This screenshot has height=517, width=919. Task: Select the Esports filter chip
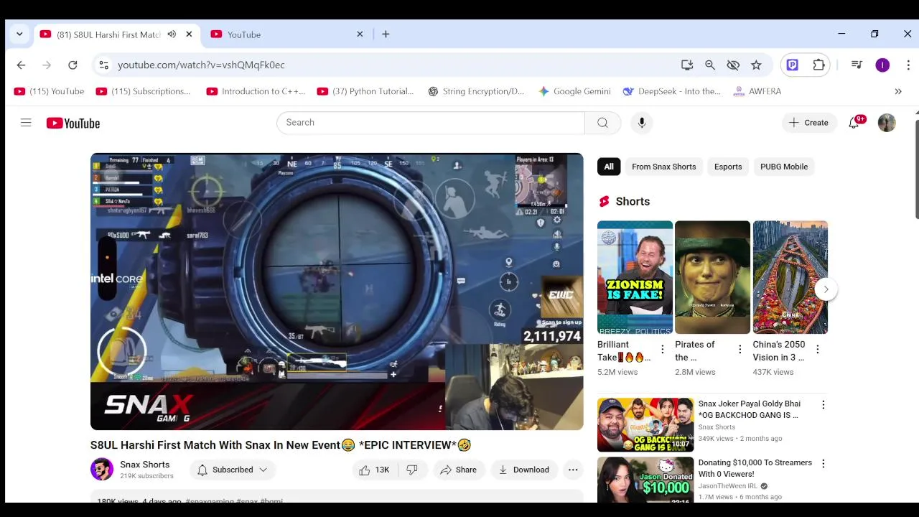click(x=728, y=167)
